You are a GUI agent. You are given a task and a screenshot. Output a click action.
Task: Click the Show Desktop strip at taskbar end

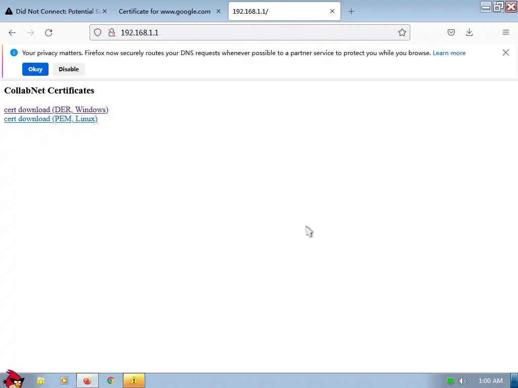(514, 381)
